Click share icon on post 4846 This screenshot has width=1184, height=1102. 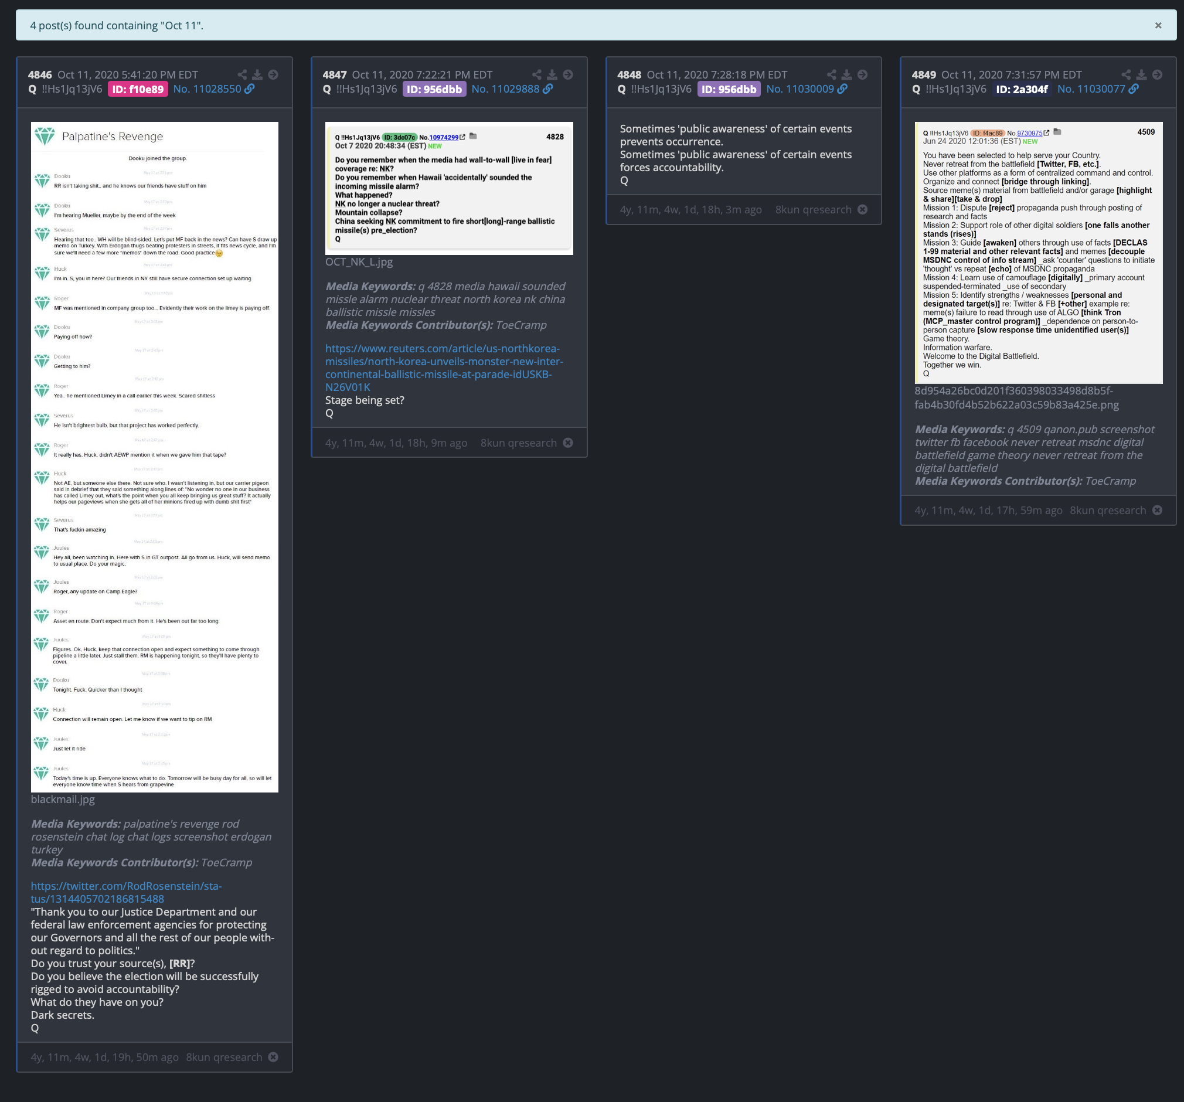[242, 74]
